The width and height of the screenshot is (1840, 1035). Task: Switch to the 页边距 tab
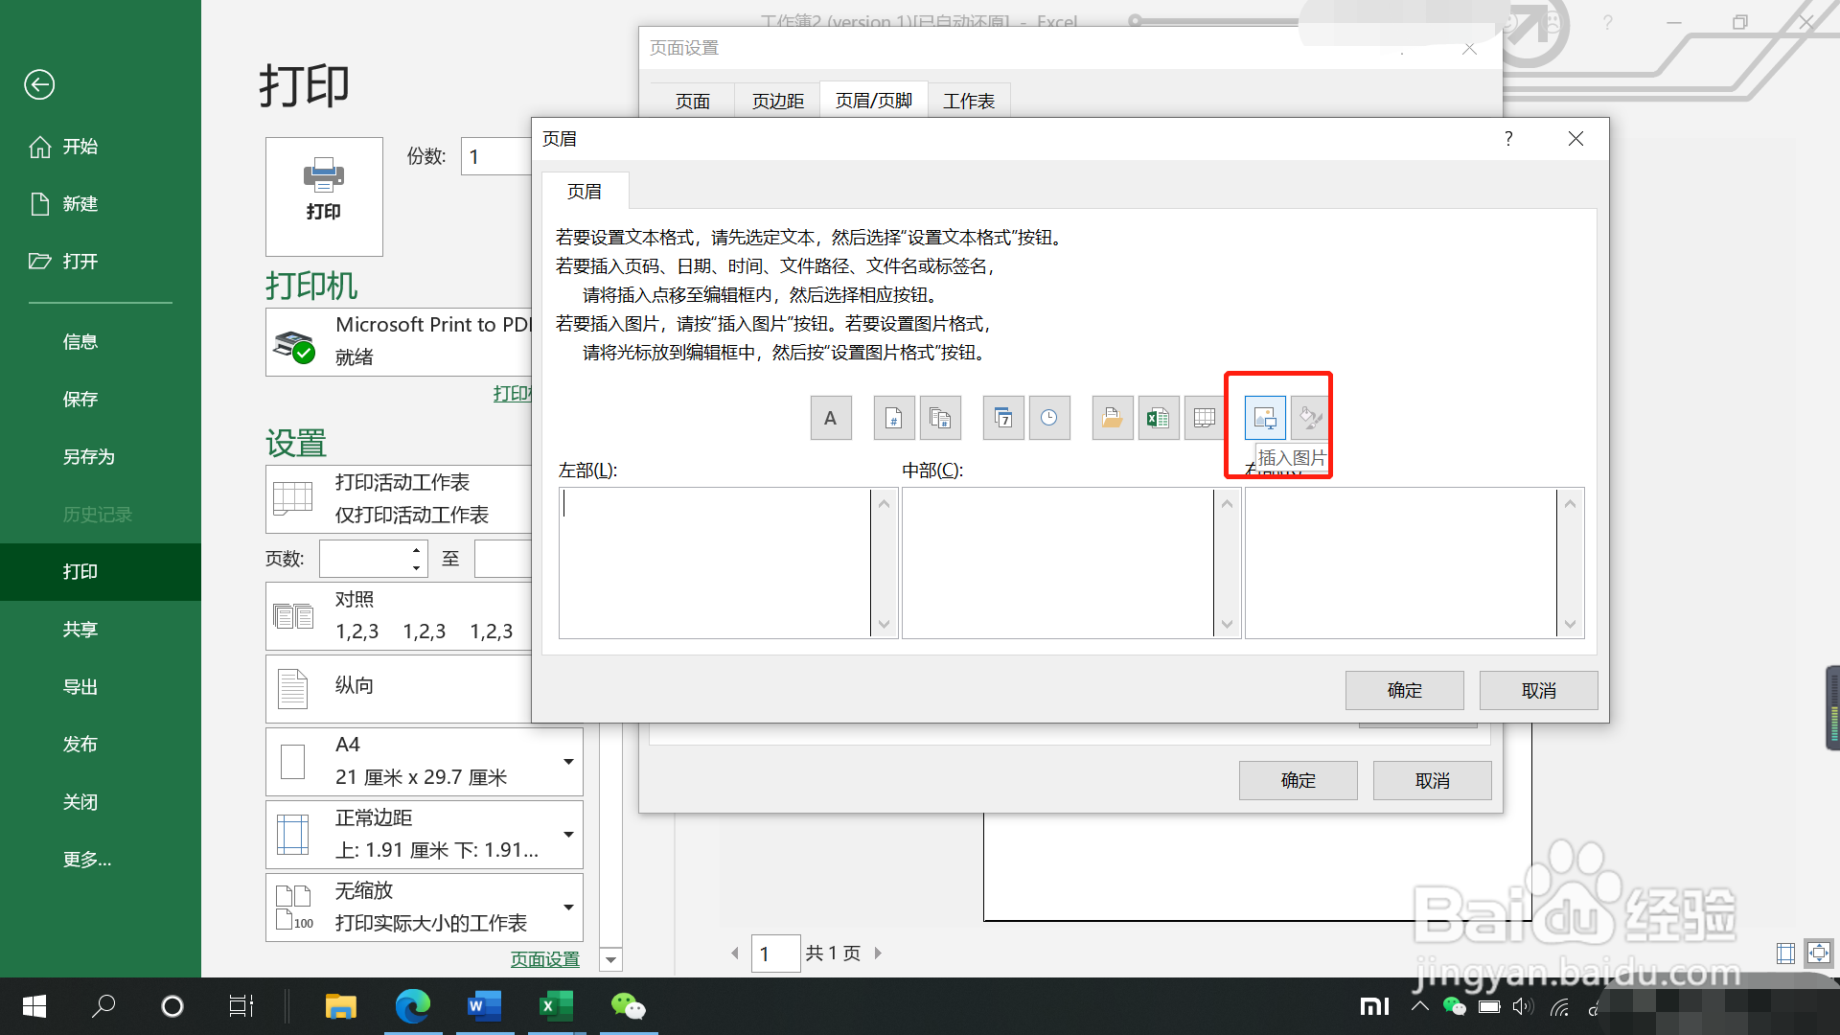777,101
